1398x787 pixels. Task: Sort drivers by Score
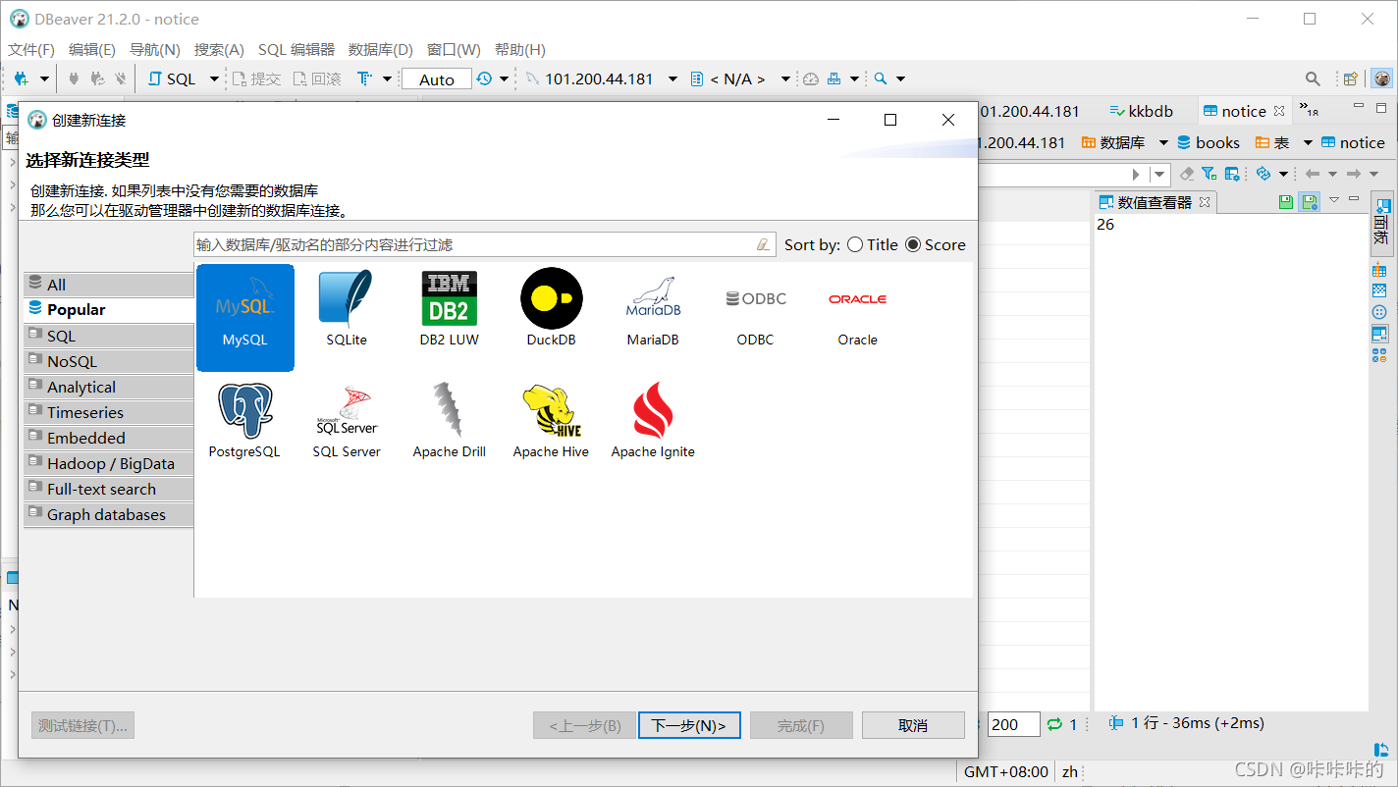(x=936, y=245)
